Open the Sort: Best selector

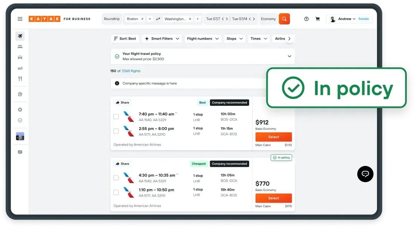coord(125,39)
